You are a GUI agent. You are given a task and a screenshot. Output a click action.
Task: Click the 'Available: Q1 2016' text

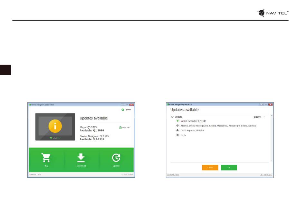[x=92, y=131]
